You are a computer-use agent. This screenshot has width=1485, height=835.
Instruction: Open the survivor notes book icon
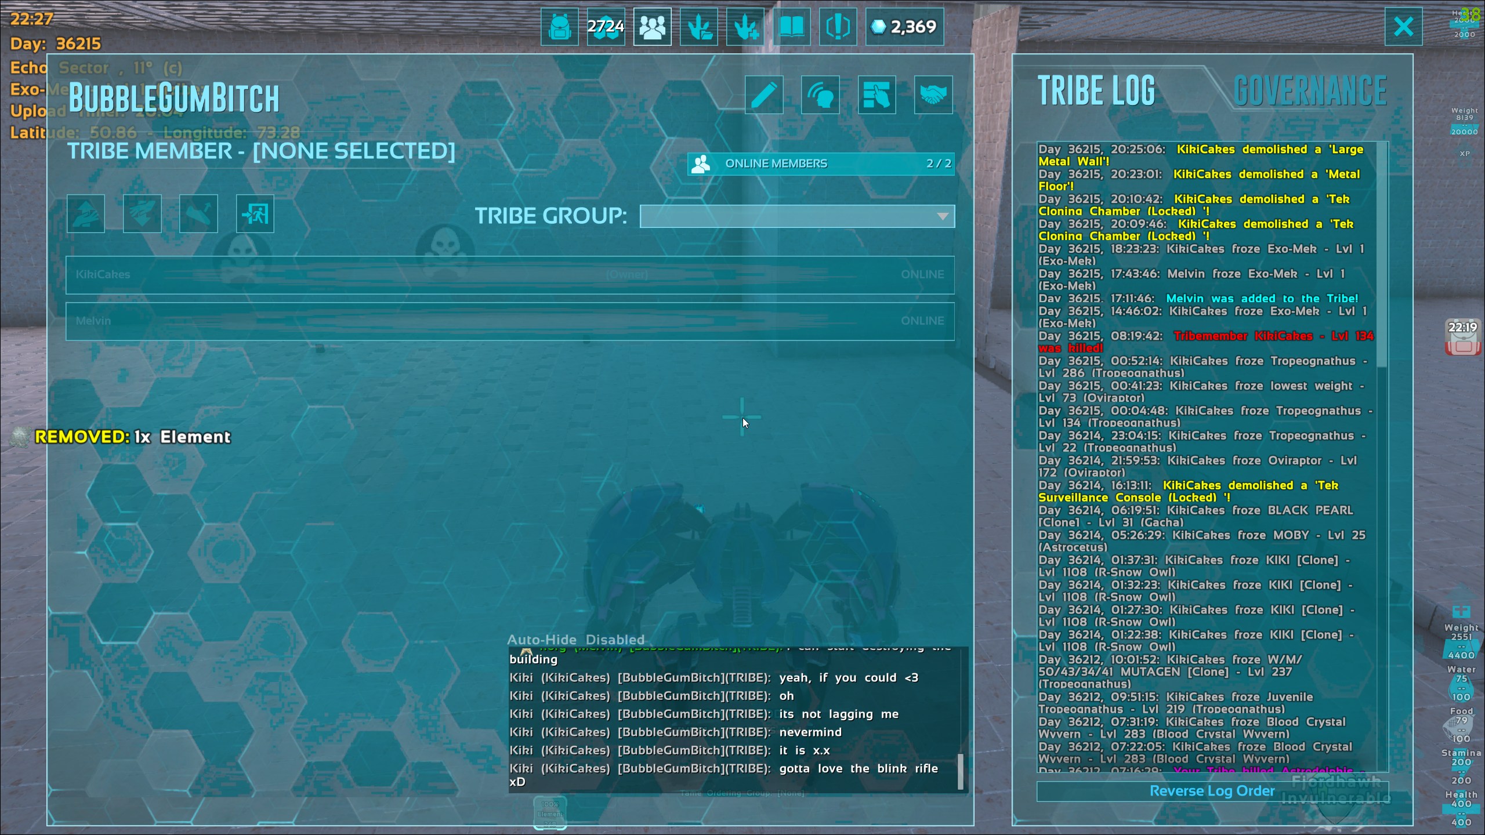[x=791, y=27]
